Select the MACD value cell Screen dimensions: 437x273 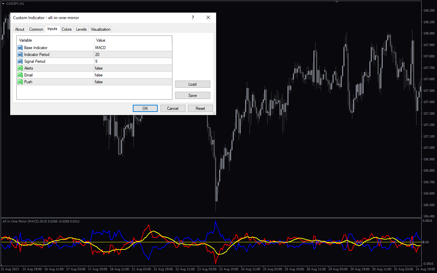(x=133, y=48)
